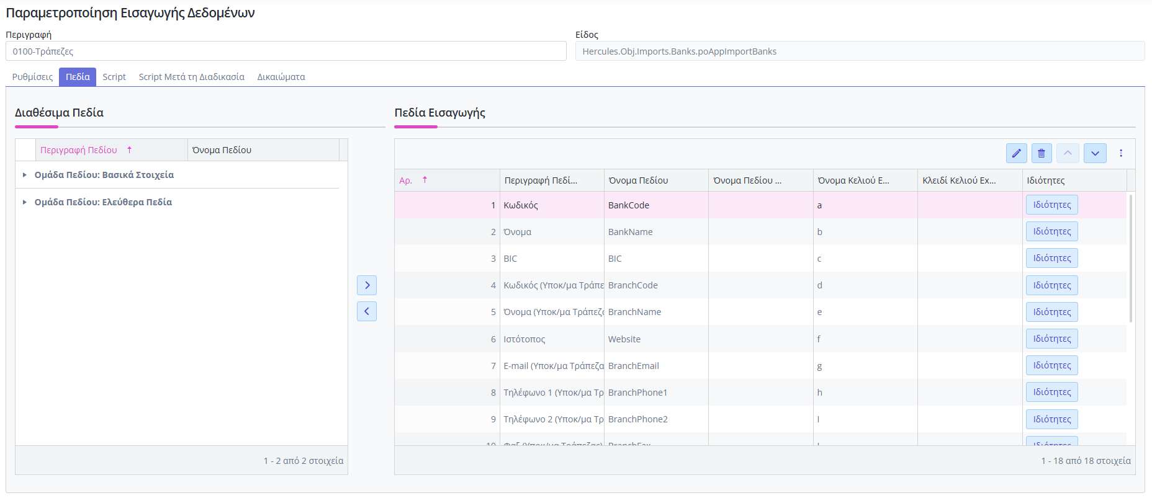
Task: Click sort arrow next to Αρ. column
Action: [x=425, y=180]
